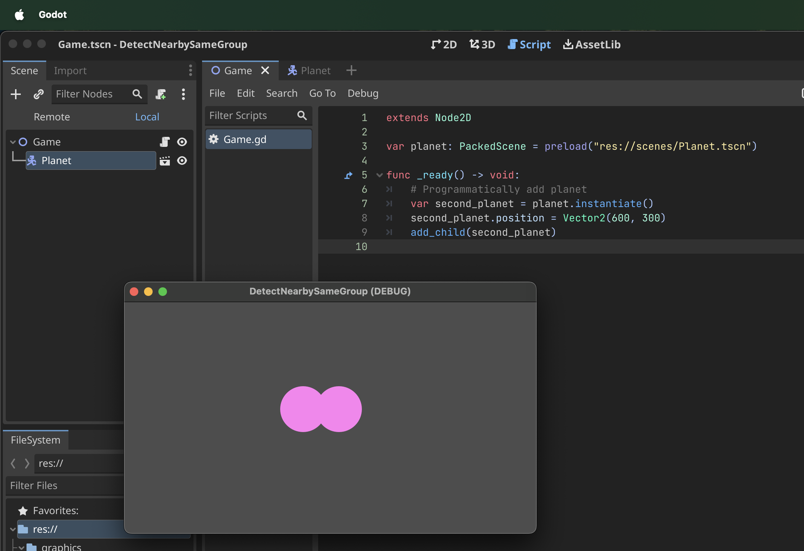This screenshot has height=551, width=804.
Task: Instantiate child scene using link icon
Action: tap(38, 94)
